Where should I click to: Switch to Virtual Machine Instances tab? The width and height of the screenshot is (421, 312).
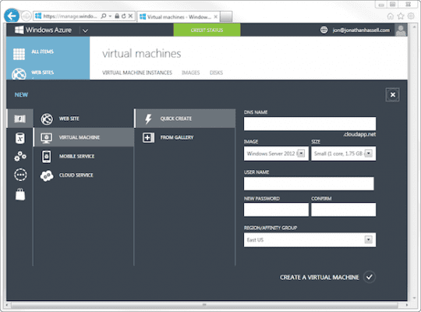point(137,73)
